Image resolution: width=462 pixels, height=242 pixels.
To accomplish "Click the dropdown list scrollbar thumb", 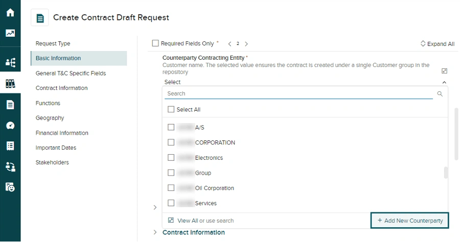I will pyautogui.click(x=446, y=173).
